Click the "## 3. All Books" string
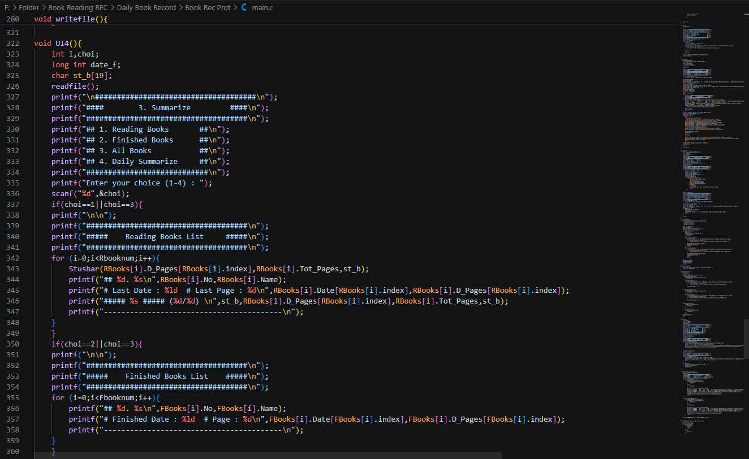This screenshot has width=749, height=459. pyautogui.click(x=119, y=151)
